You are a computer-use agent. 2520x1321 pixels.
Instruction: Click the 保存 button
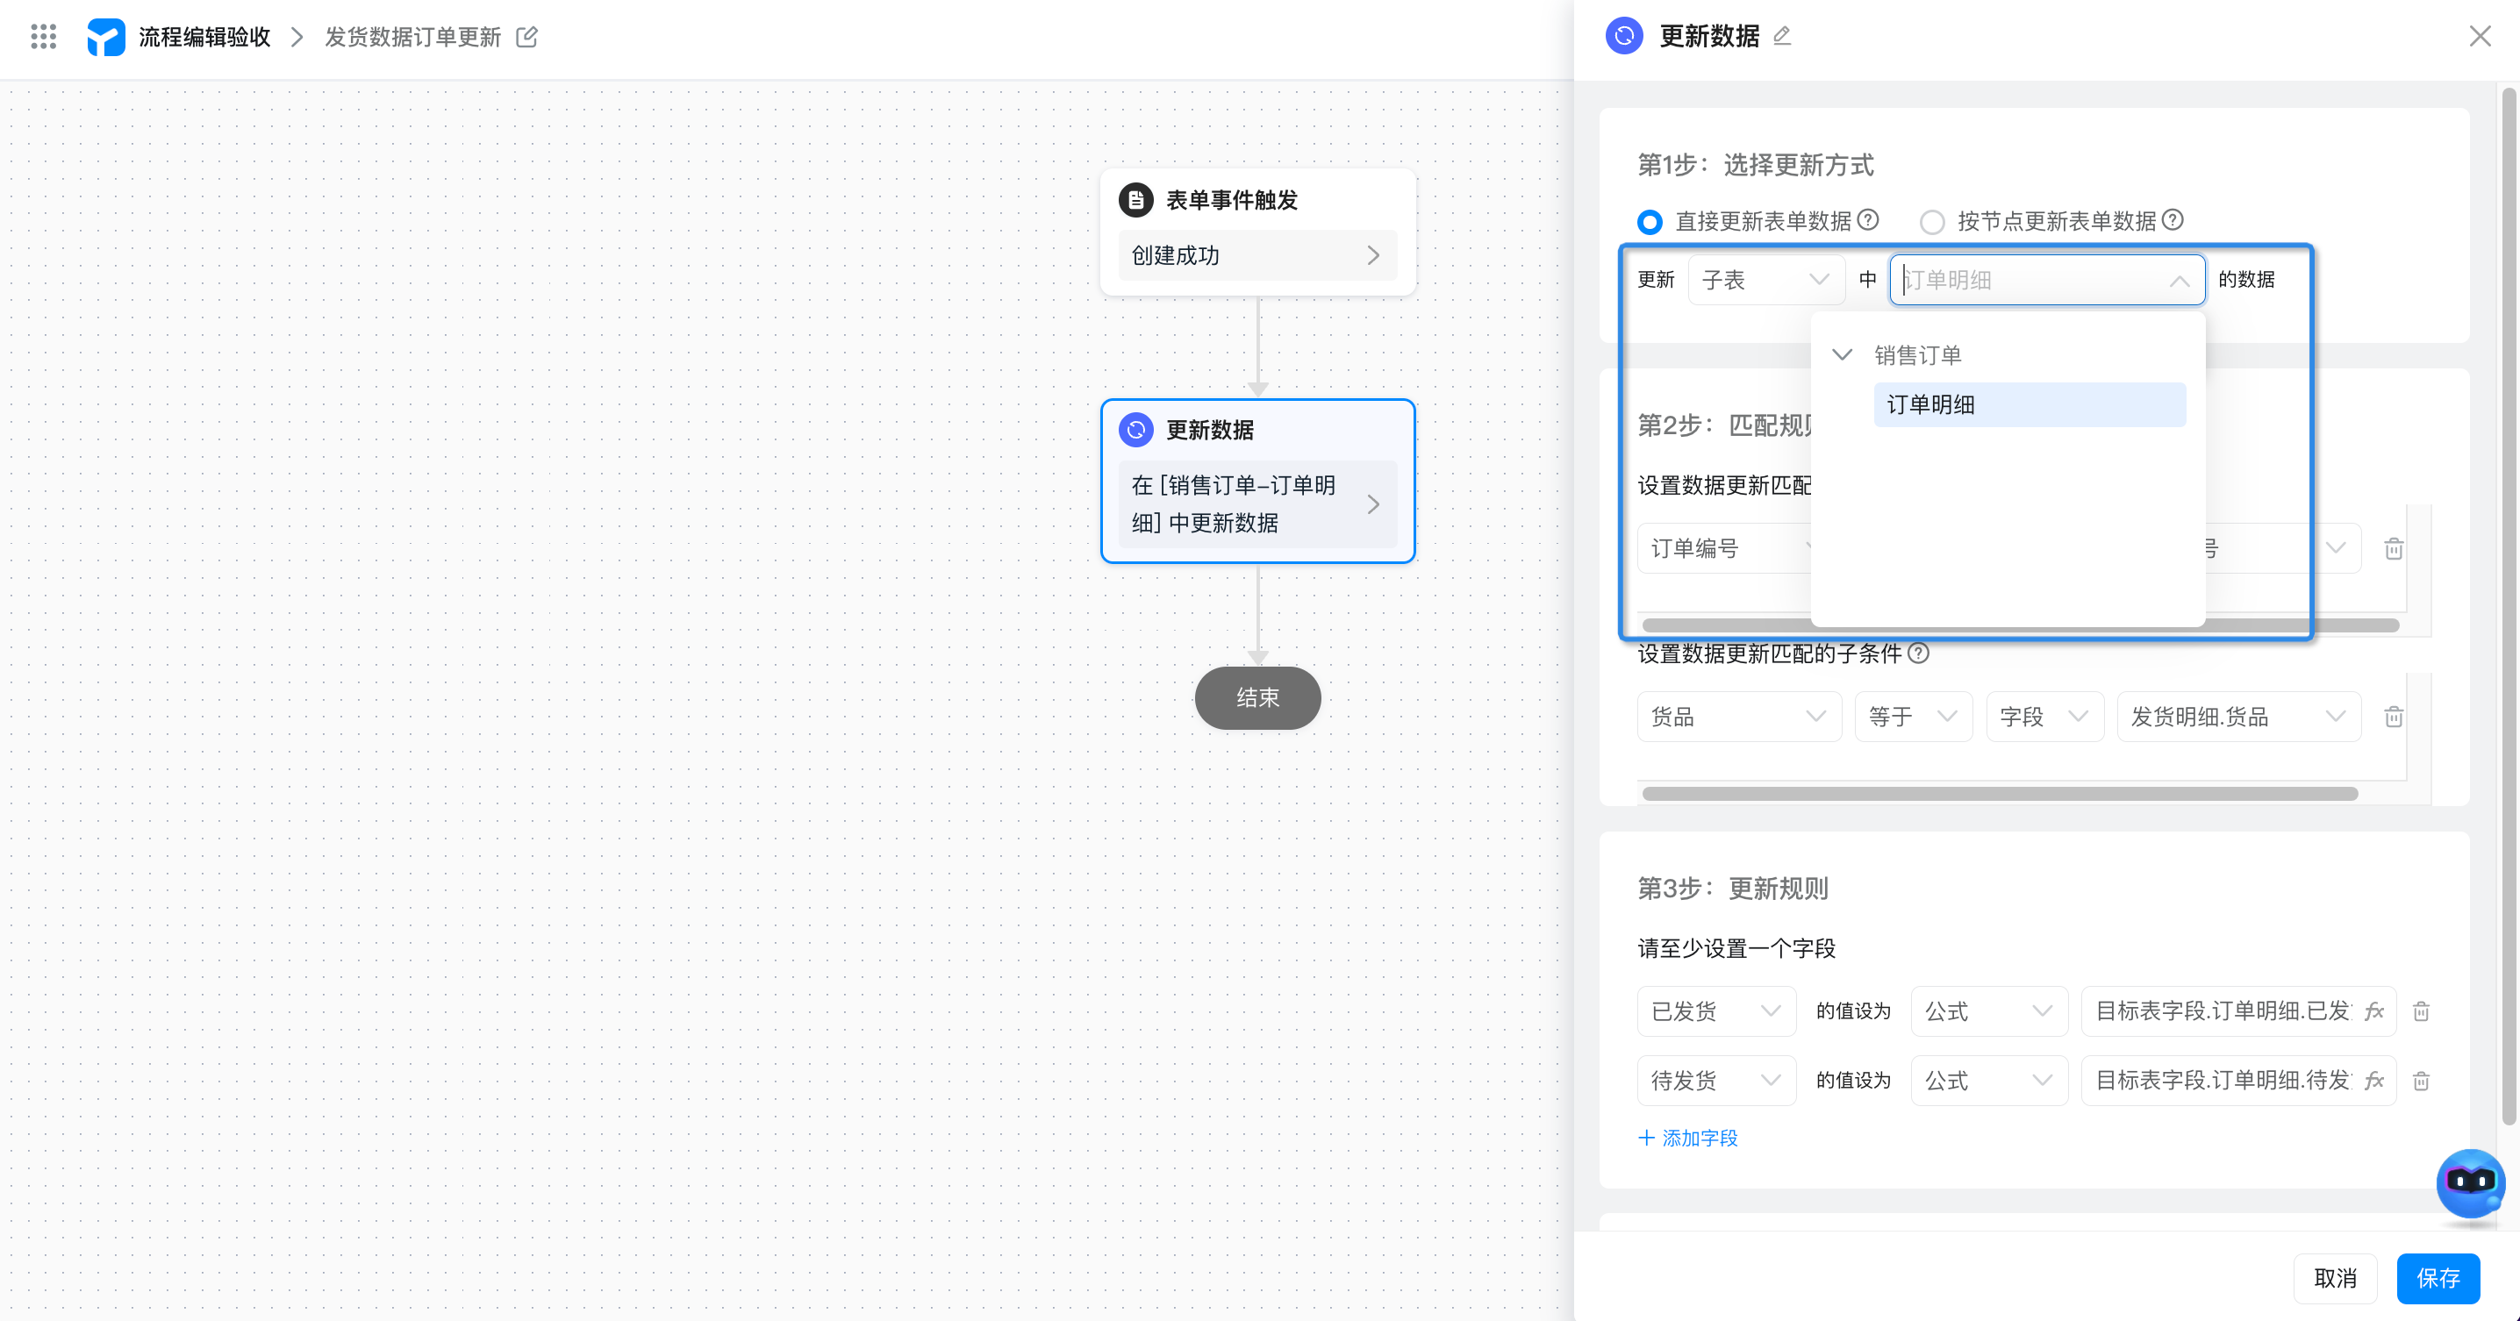coord(2437,1278)
